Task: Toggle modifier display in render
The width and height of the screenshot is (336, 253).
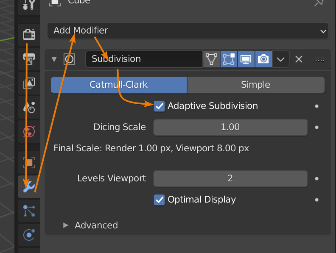Action: (263, 59)
